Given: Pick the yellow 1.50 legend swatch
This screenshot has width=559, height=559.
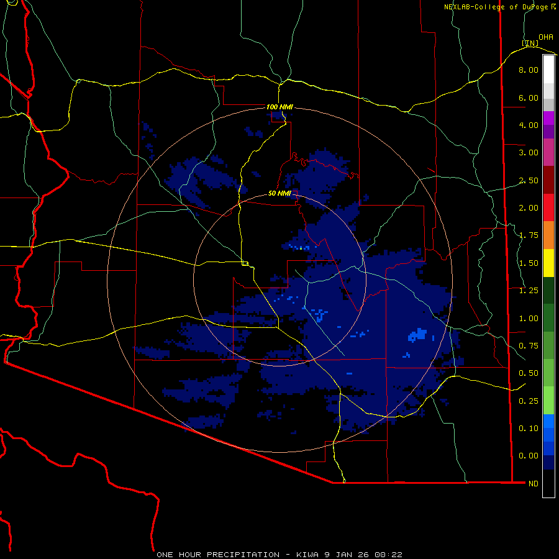Looking at the screenshot, I should 548,263.
